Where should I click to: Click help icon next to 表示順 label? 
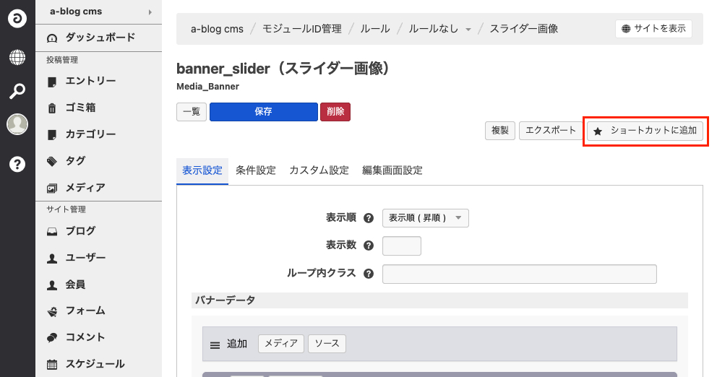(369, 218)
